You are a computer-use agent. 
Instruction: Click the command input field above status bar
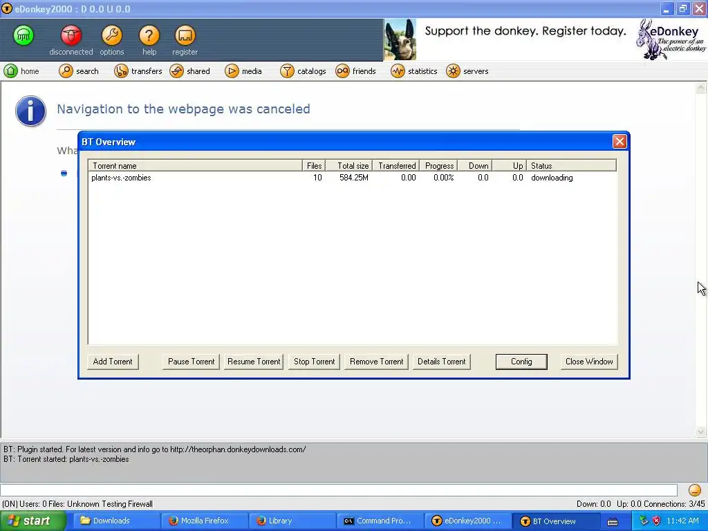[x=339, y=490]
